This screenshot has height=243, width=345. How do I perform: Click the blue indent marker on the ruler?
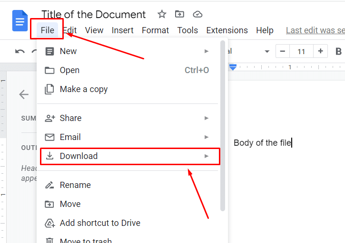[233, 67]
